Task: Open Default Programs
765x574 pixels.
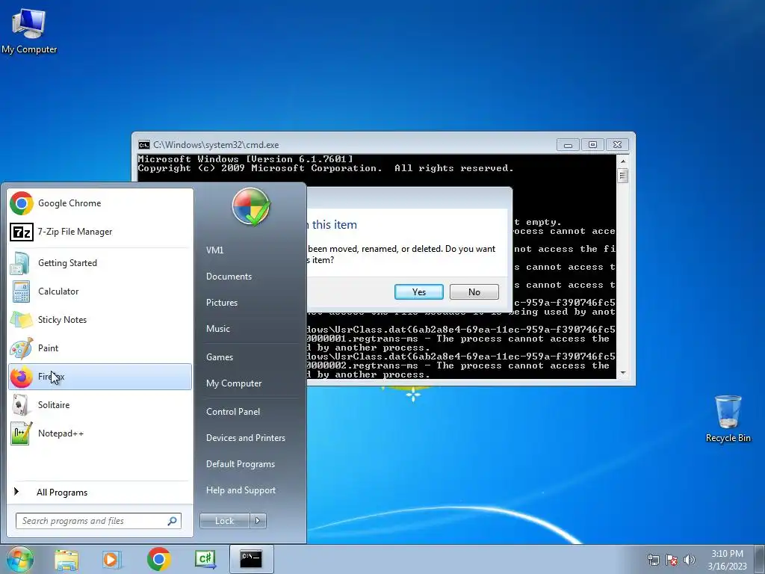Action: coord(240,464)
